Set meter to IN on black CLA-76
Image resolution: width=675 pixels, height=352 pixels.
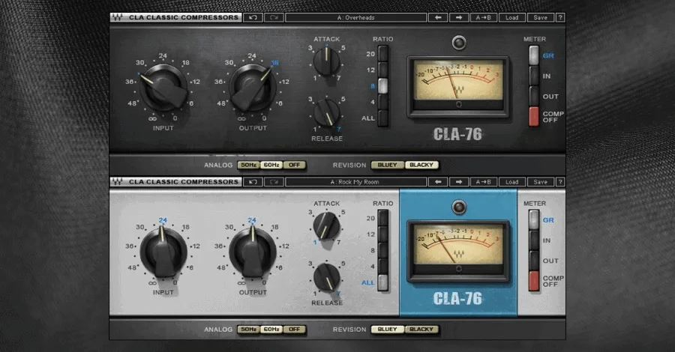pos(534,76)
